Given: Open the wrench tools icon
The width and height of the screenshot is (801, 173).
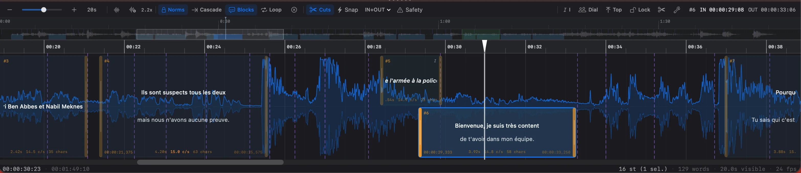Looking at the screenshot, I should (677, 10).
